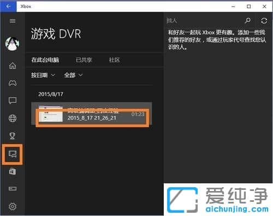Screen dimensions: 273x216
Task: Open the globe activity icon
Action: point(13,118)
